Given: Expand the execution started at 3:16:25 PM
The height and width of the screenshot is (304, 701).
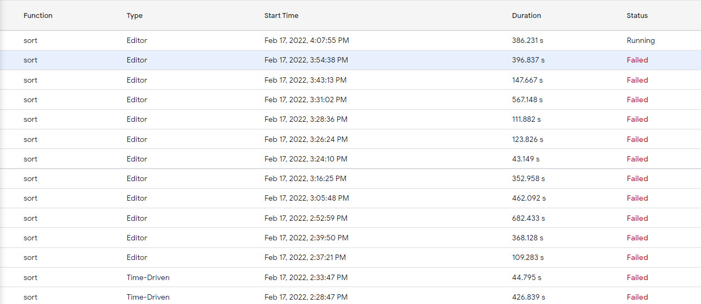Looking at the screenshot, I should [350, 178].
